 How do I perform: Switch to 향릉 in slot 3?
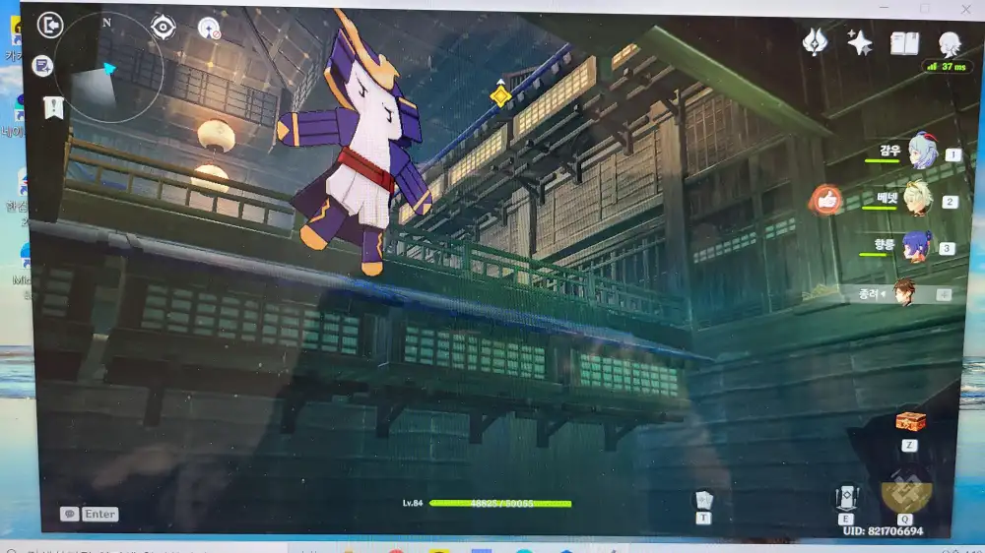pyautogui.click(x=916, y=245)
